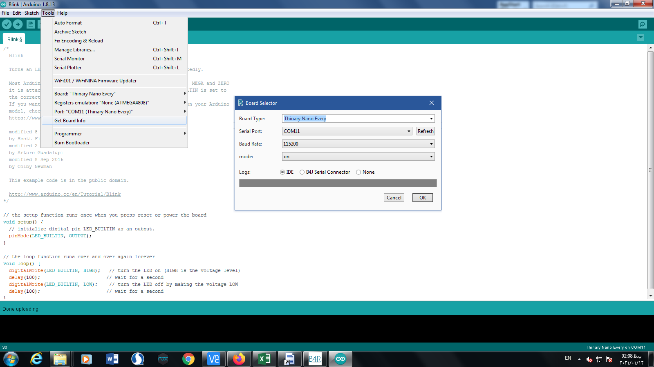The image size is (654, 367).
Task: Choose Auto Format from Tools menu
Action: click(114, 23)
